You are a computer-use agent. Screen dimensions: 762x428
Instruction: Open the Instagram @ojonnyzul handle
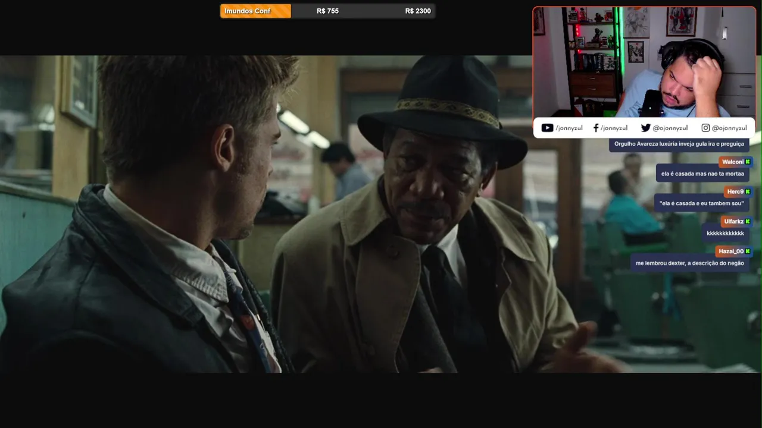pos(729,128)
